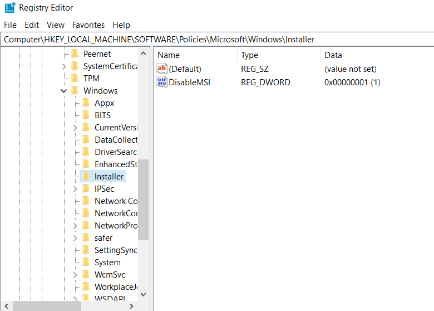Select the EnhancedStorage folder icon
Image resolution: width=434 pixels, height=311 pixels.
tap(86, 164)
